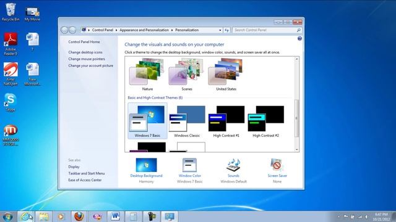
Task: Open the MMX desktop shortcut icon
Action: click(11, 135)
